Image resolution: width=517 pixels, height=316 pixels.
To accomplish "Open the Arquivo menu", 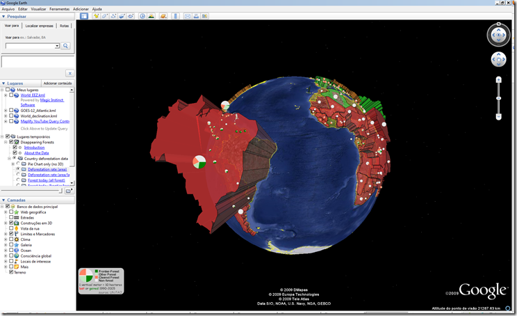I will tap(8, 9).
